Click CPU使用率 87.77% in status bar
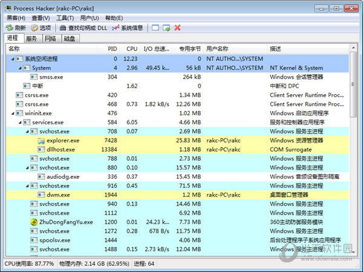 pos(29,264)
